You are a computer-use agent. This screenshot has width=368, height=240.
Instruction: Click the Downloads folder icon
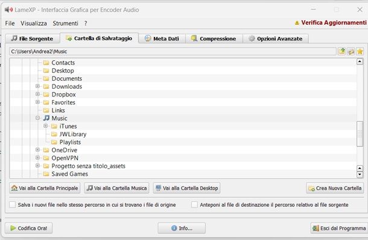(x=46, y=87)
